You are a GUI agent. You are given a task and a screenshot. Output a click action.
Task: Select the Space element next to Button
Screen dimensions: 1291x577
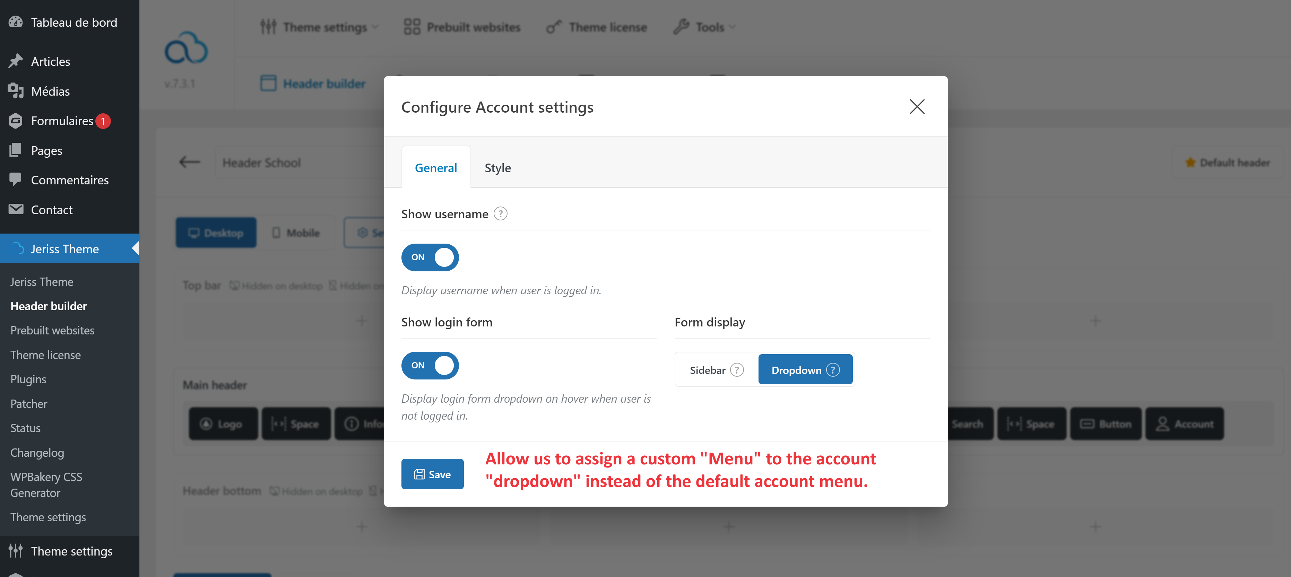coord(1031,424)
